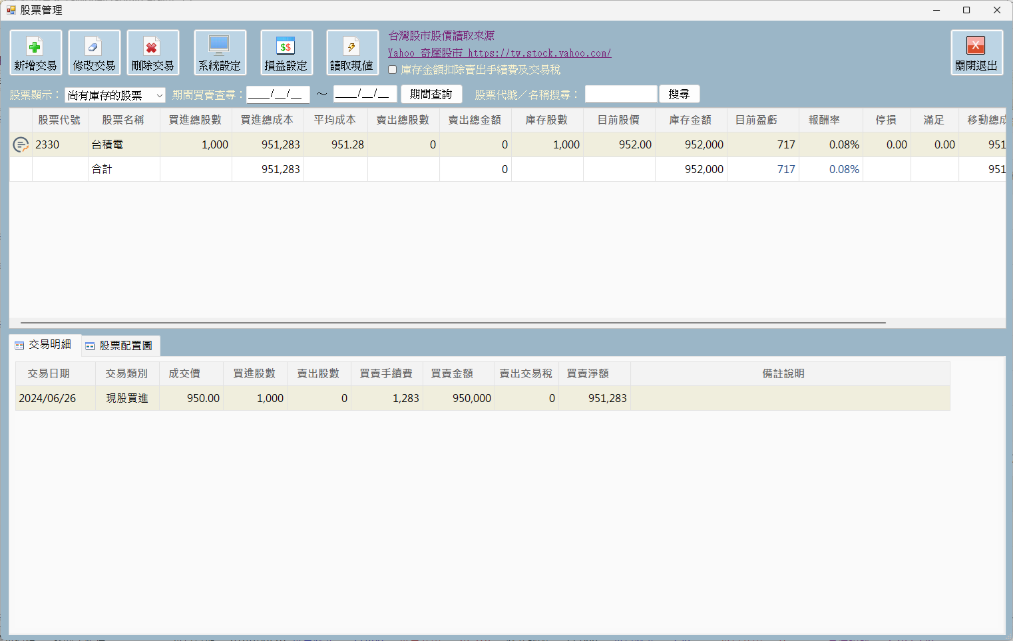Focus the 股票代號／名稱搜尋 text box
1013x641 pixels.
coord(621,95)
